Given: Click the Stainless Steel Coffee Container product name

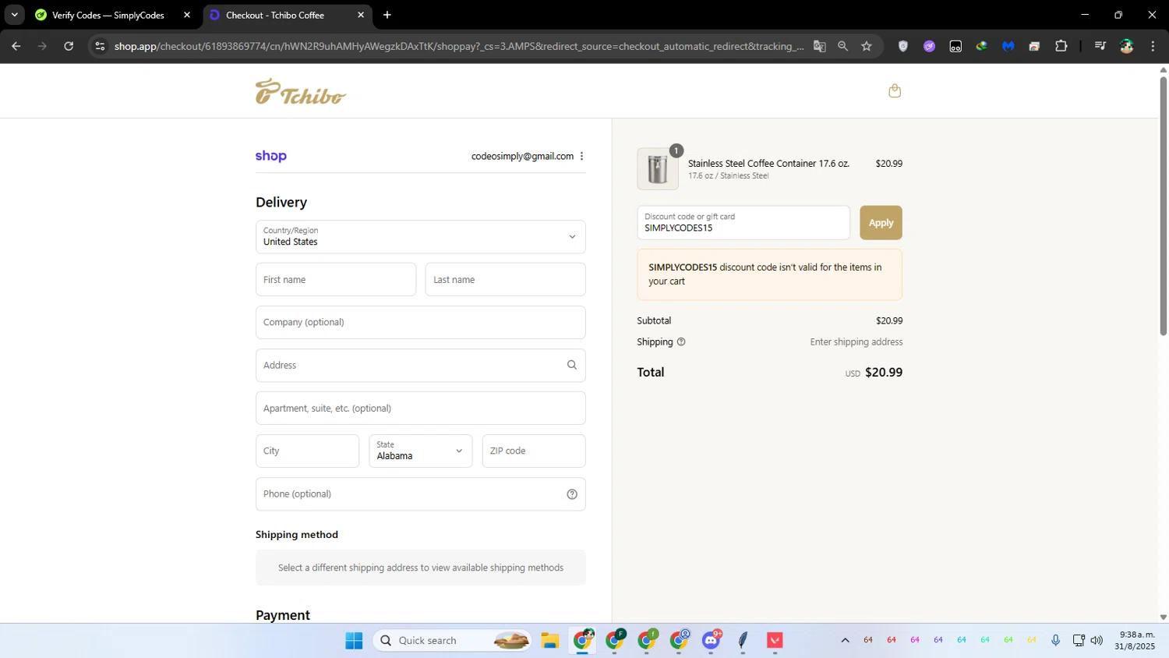Looking at the screenshot, I should 768,164.
